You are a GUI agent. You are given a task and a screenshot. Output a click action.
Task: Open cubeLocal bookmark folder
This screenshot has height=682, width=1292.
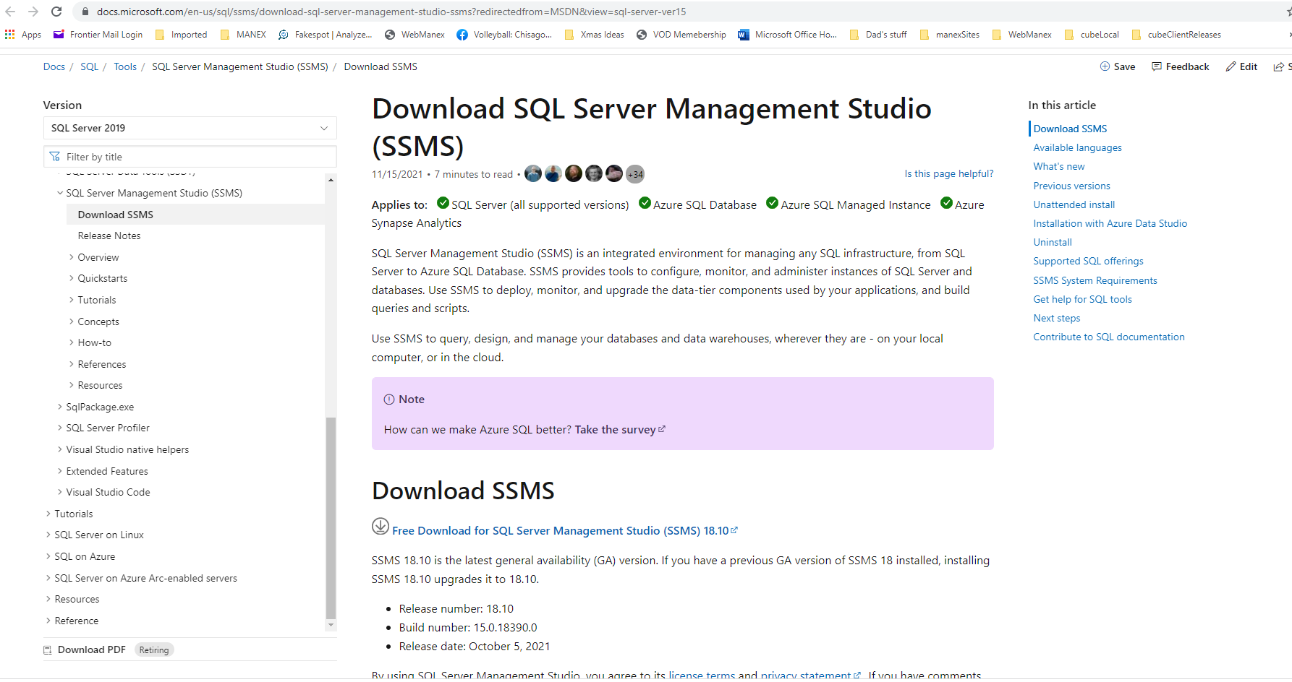1092,35
